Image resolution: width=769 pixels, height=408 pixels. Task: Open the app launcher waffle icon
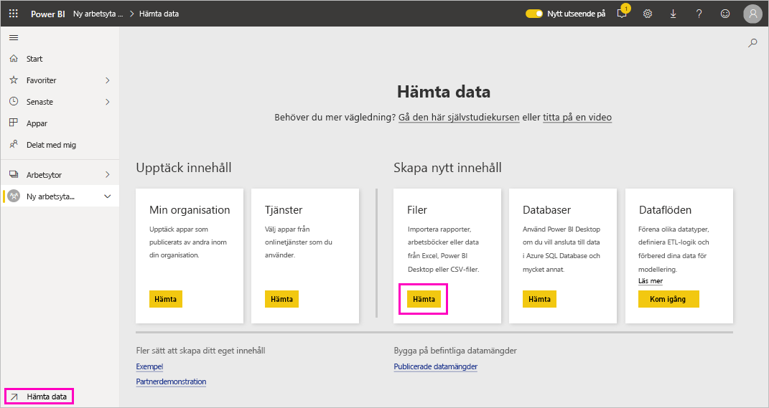tap(14, 14)
